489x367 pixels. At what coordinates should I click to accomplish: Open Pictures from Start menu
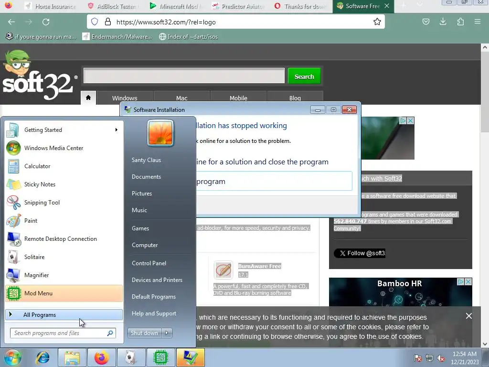pyautogui.click(x=141, y=194)
